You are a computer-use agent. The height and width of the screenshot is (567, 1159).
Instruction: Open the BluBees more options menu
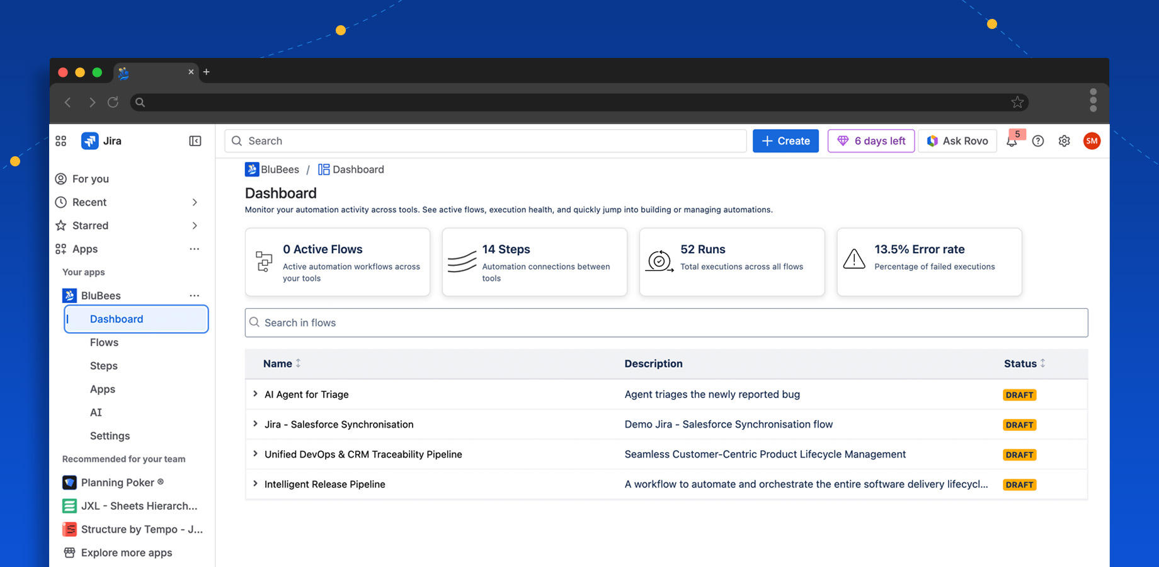point(195,295)
